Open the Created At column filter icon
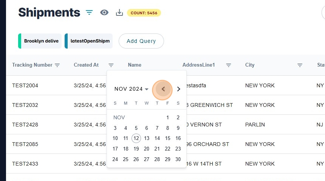 111,65
